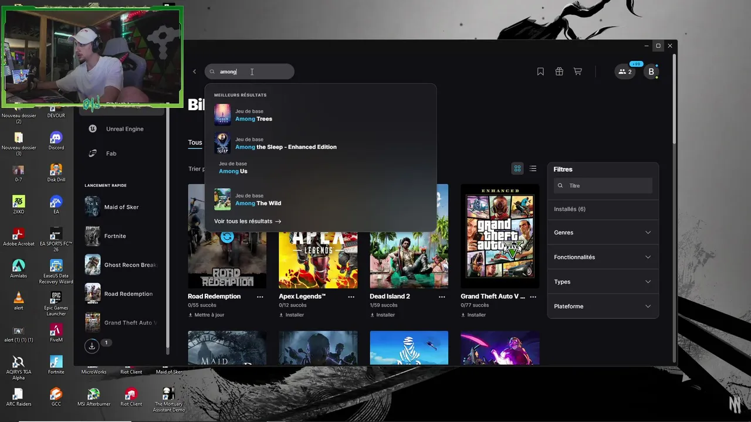Open the shopping cart icon
The image size is (751, 422).
point(578,72)
